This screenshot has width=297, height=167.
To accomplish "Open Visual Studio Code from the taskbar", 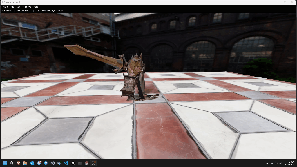I will 66,163.
